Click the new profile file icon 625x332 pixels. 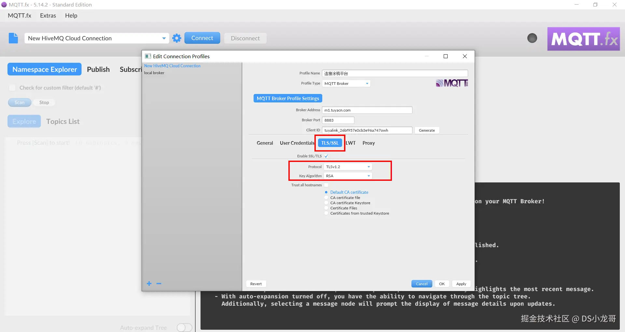pyautogui.click(x=13, y=38)
